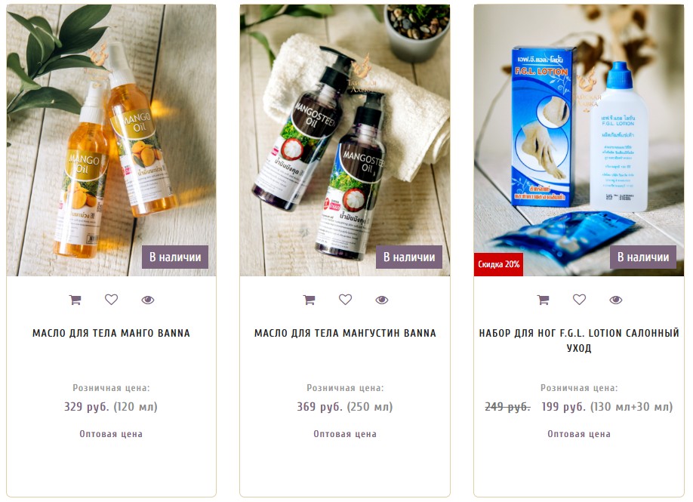Viewport: 693px width, 502px height.
Task: Click the Mango Oil product photo
Action: [x=112, y=140]
